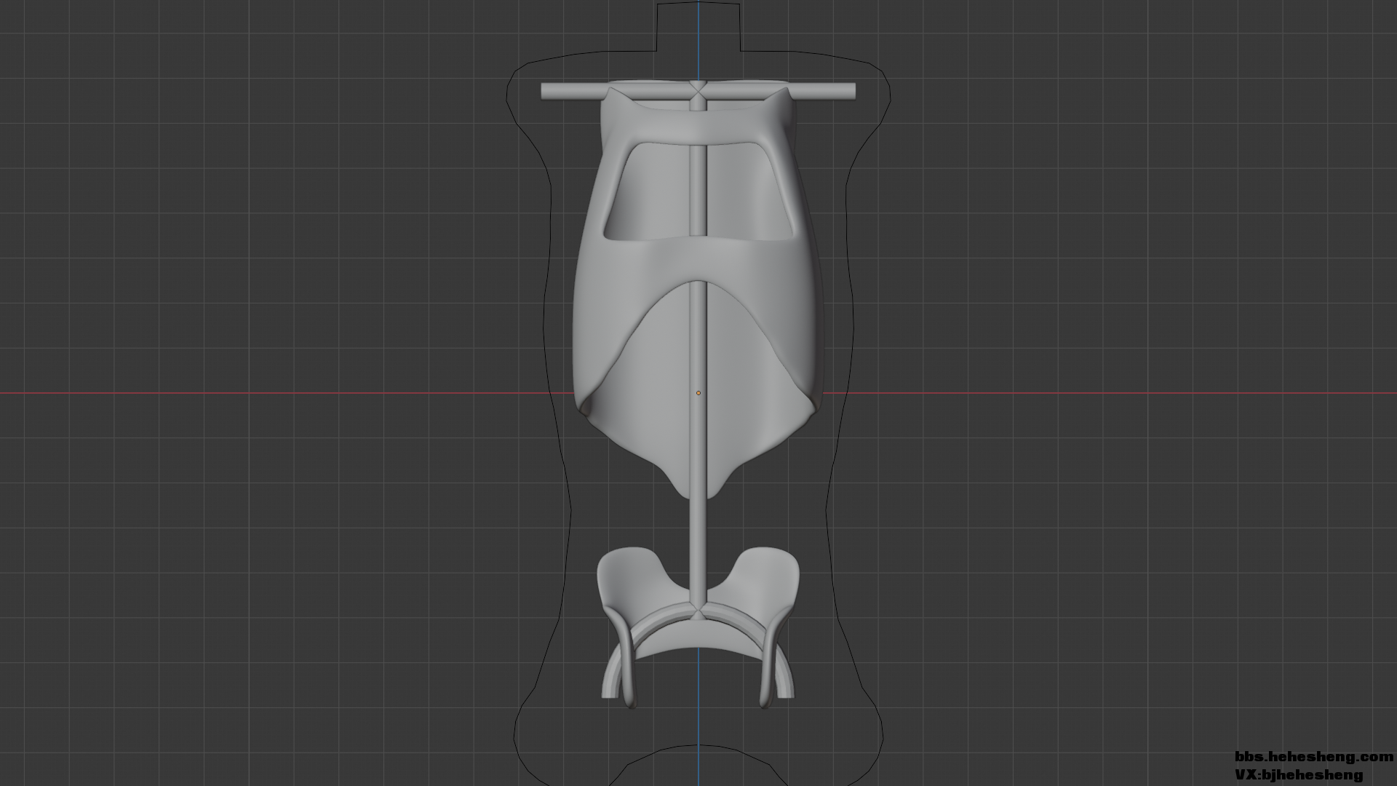Select the right upper ribcage opening

pos(749,191)
